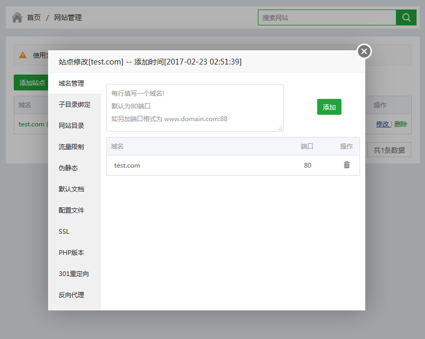Close the site modification dialog
The height and width of the screenshot is (339, 425).
[364, 51]
